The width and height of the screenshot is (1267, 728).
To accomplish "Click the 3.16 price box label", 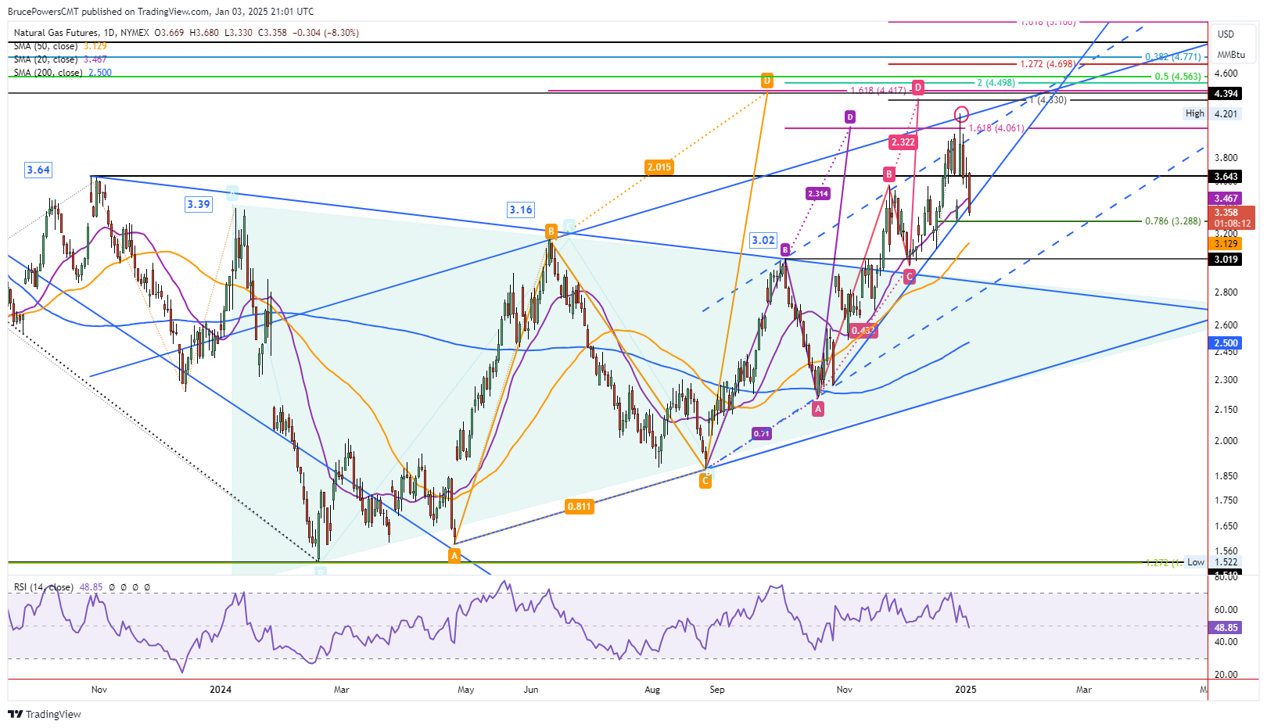I will [x=521, y=210].
